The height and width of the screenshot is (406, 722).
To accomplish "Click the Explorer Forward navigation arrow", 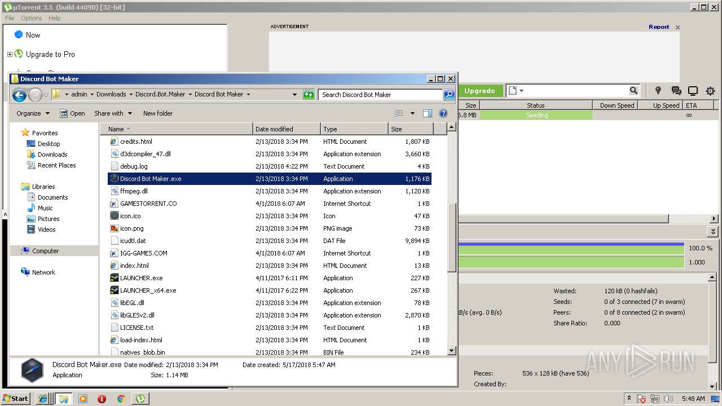I will pyautogui.click(x=35, y=95).
